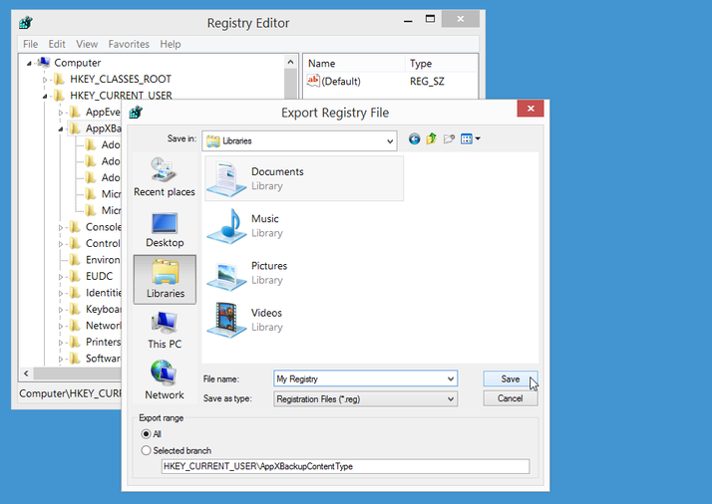Click the Create New Folder icon

click(x=449, y=139)
